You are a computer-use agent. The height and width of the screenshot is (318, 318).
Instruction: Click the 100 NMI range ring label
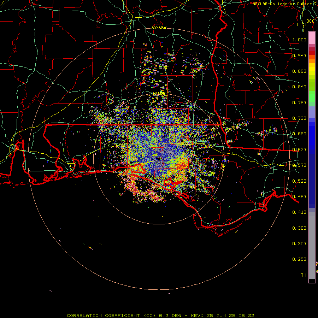159,28
